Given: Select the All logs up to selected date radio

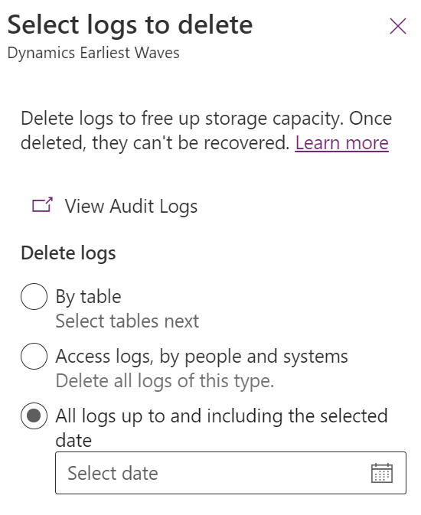Looking at the screenshot, I should pos(34,416).
